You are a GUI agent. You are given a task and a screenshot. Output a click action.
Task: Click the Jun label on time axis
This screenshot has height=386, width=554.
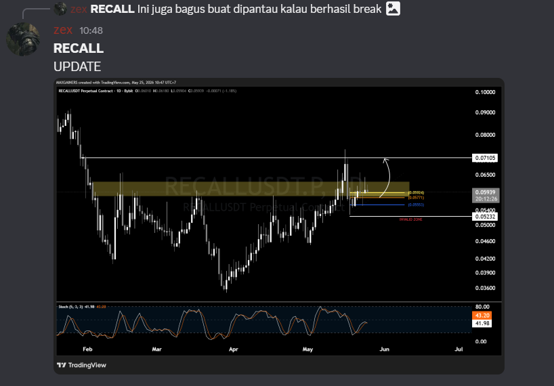pyautogui.click(x=384, y=349)
